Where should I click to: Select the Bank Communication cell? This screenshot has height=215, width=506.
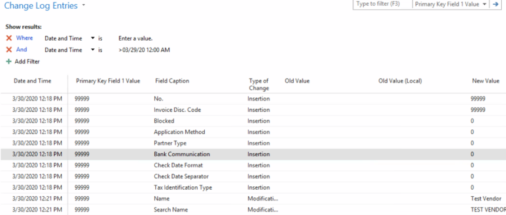(x=182, y=154)
